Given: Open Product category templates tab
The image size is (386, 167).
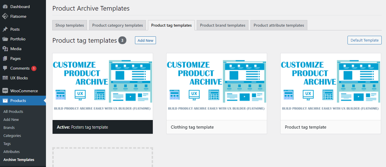Looking at the screenshot, I should (x=117, y=25).
